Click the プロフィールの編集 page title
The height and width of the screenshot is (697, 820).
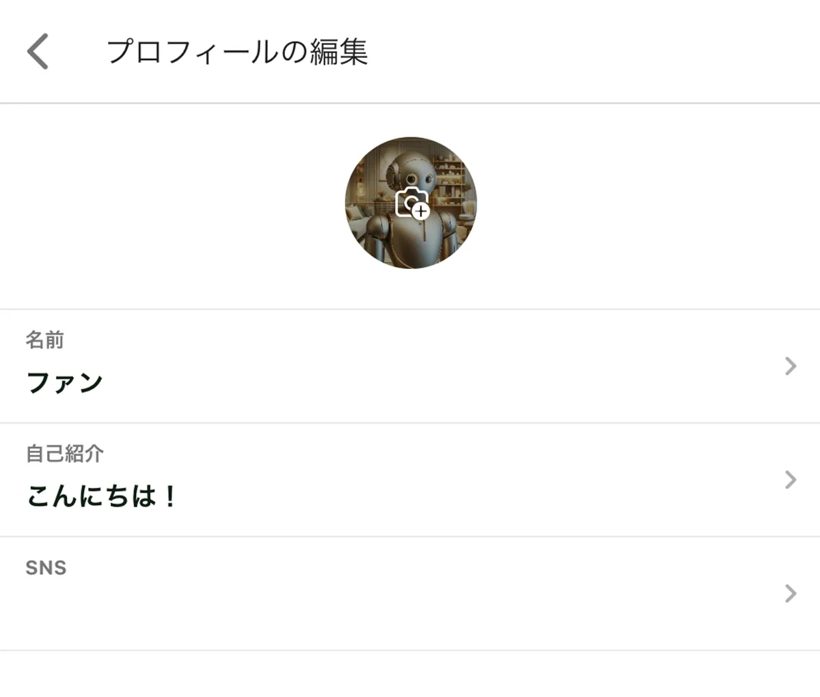point(238,52)
